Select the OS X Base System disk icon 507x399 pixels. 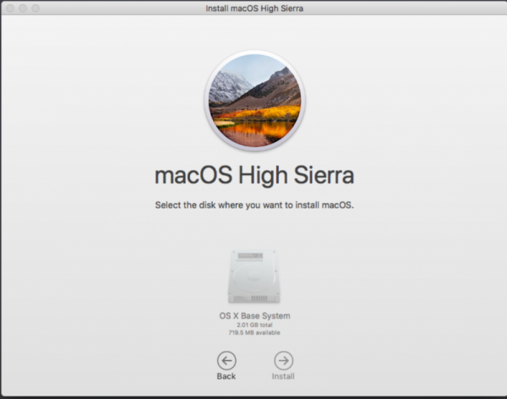point(254,276)
